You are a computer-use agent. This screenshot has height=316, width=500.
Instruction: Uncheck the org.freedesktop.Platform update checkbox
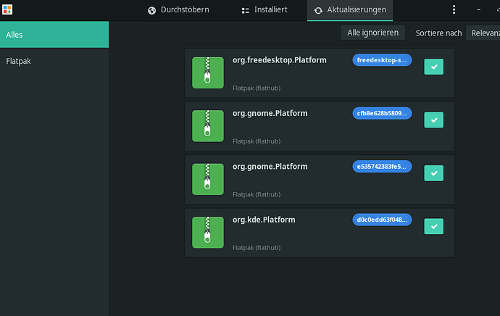433,67
